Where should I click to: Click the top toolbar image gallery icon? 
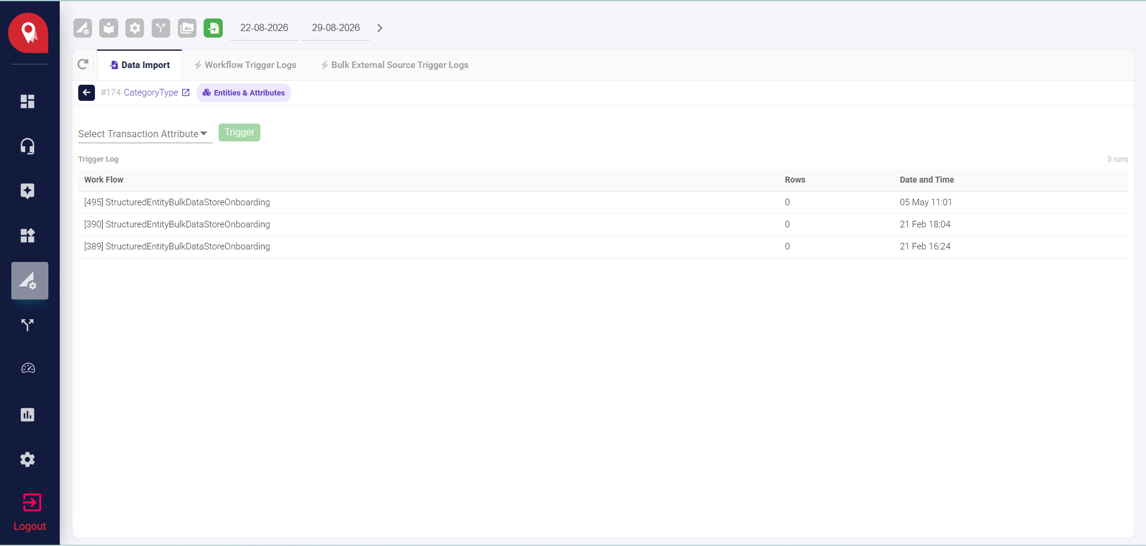coord(187,28)
